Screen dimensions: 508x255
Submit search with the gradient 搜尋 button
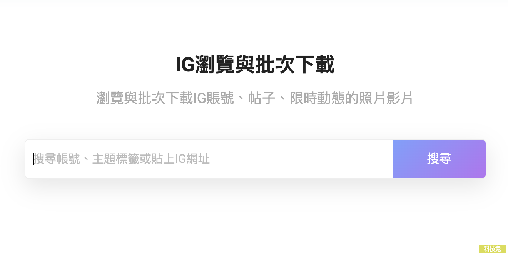click(x=439, y=159)
